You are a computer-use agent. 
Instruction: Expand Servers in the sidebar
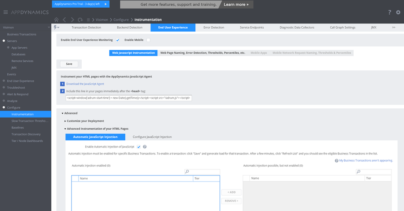click(x=4, y=41)
